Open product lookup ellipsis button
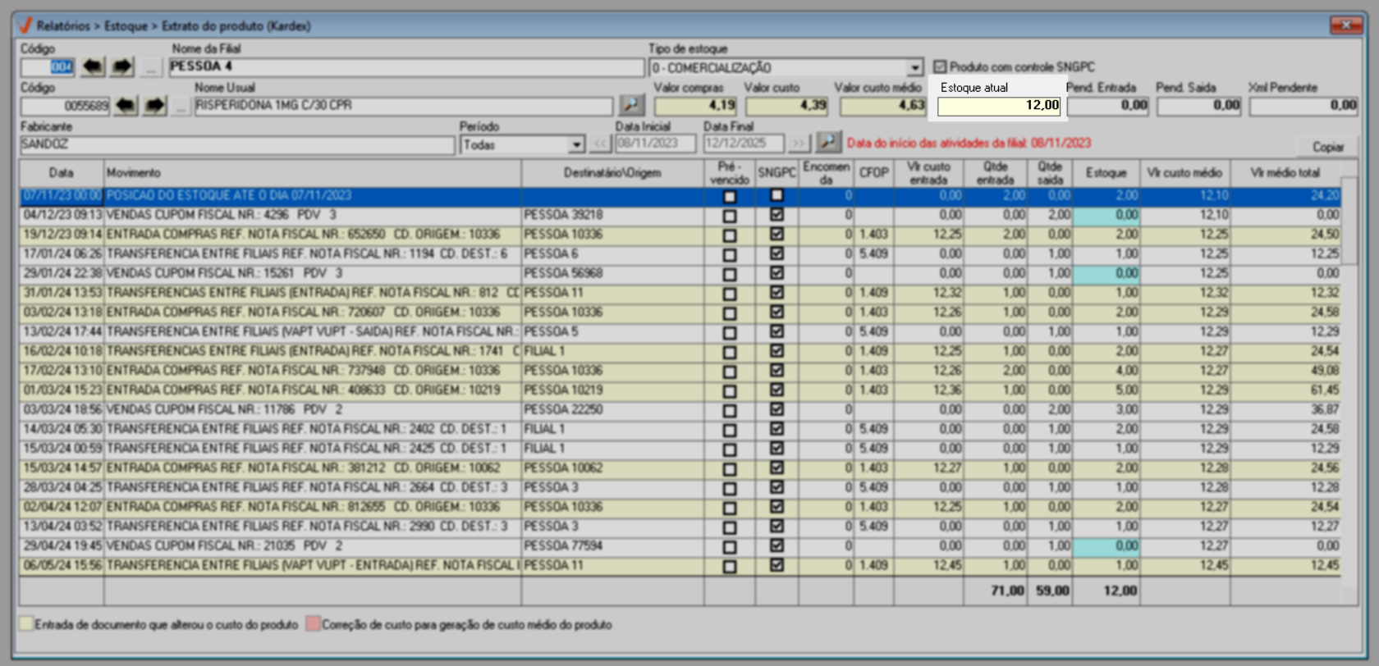This screenshot has height=666, width=1379. [181, 106]
